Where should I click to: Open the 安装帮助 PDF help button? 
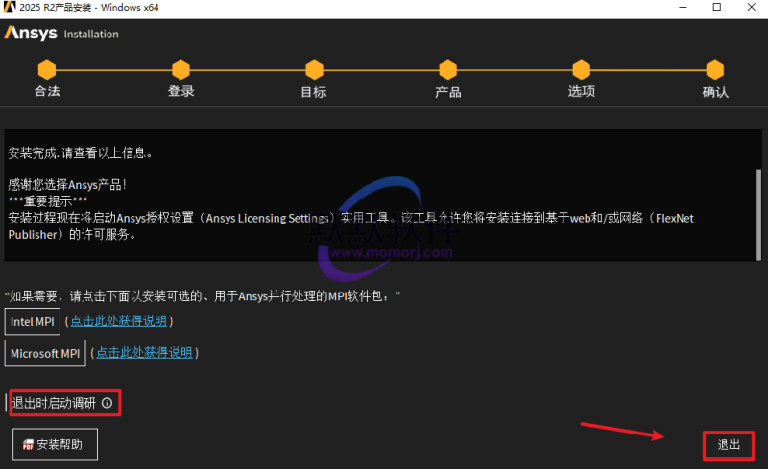pyautogui.click(x=55, y=445)
